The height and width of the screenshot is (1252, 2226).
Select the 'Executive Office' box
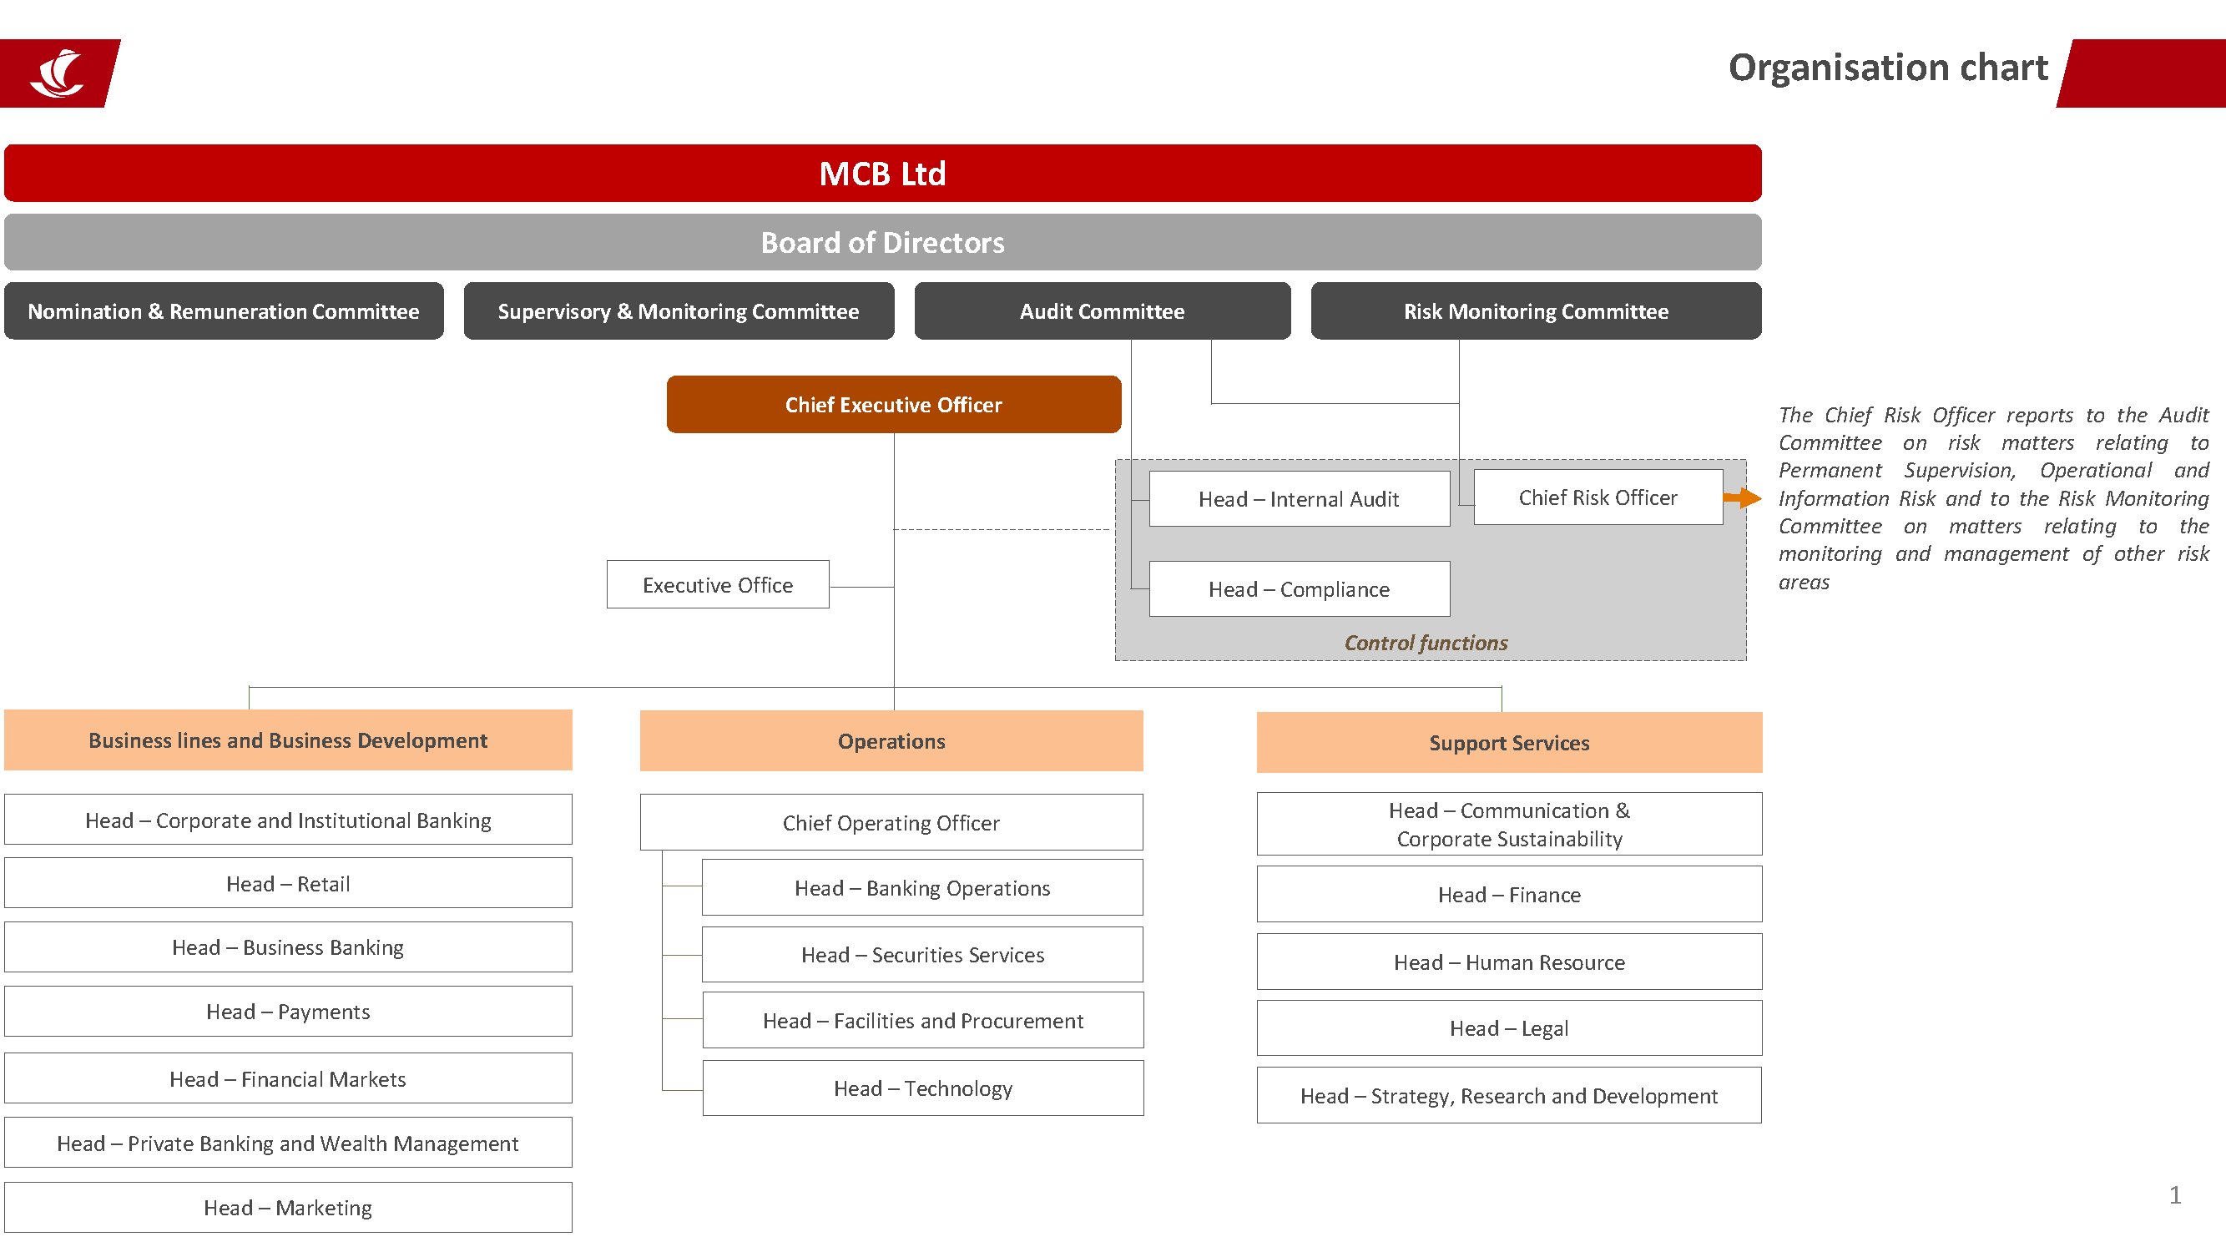click(x=718, y=585)
